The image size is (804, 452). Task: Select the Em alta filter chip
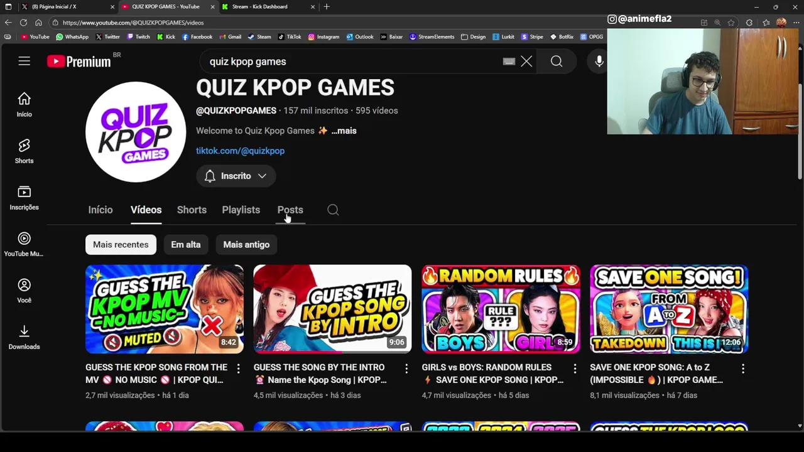(x=186, y=245)
